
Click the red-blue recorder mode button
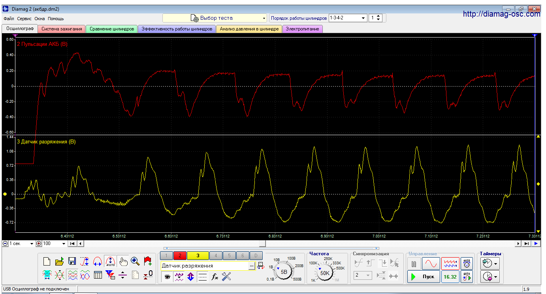point(450,264)
